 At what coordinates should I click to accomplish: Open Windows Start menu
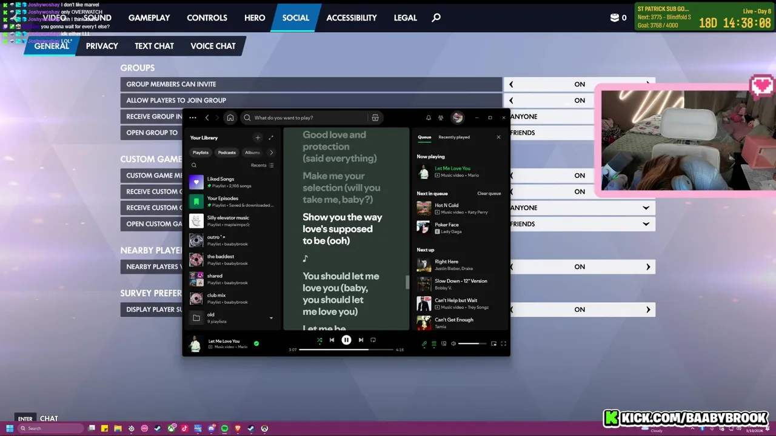(x=9, y=428)
